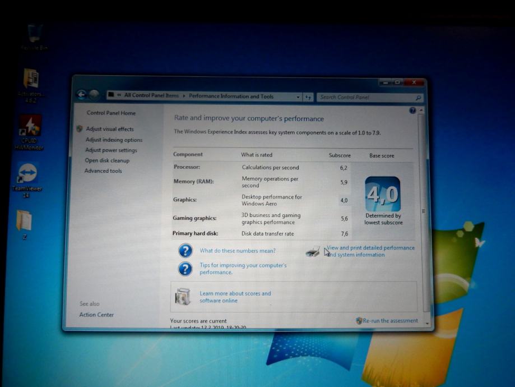515x387 pixels.
Task: Click the Component column header
Action: 188,154
